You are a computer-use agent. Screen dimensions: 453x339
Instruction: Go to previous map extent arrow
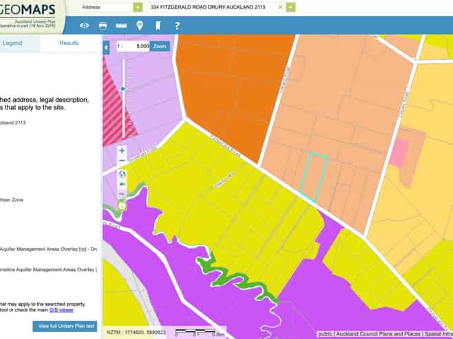[x=122, y=184]
